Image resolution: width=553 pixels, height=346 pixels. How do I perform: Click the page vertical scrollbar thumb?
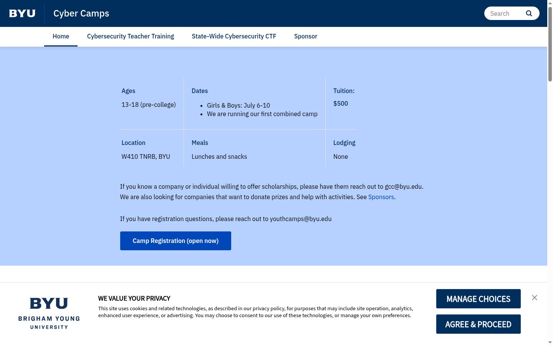(x=550, y=44)
